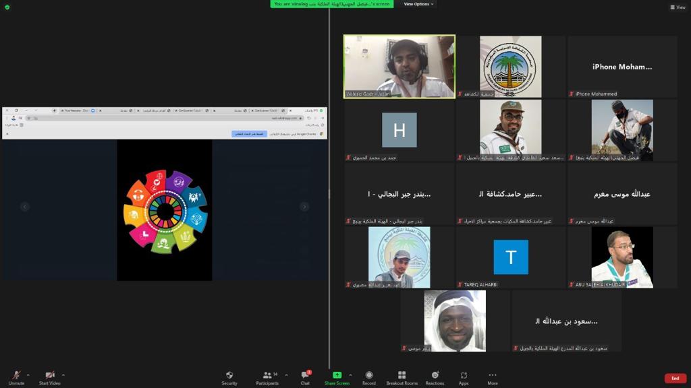
Task: Expand video options arrow beside Start Video
Action: click(x=63, y=375)
